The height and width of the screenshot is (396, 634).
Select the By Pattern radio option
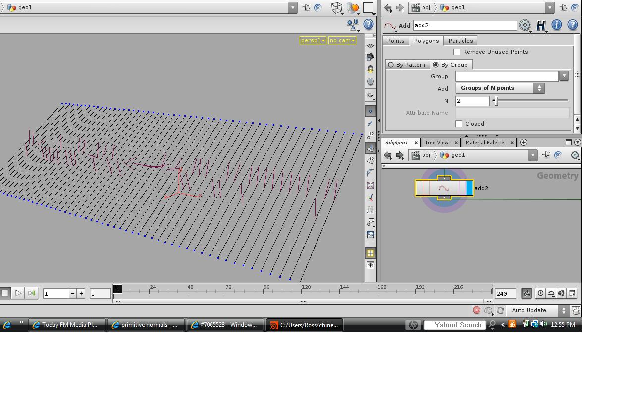pyautogui.click(x=407, y=65)
